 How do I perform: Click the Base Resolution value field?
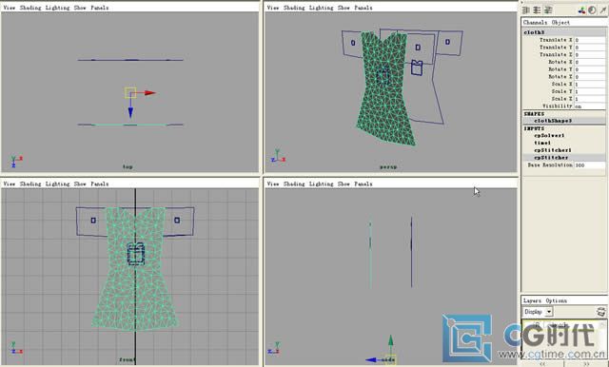(x=590, y=165)
